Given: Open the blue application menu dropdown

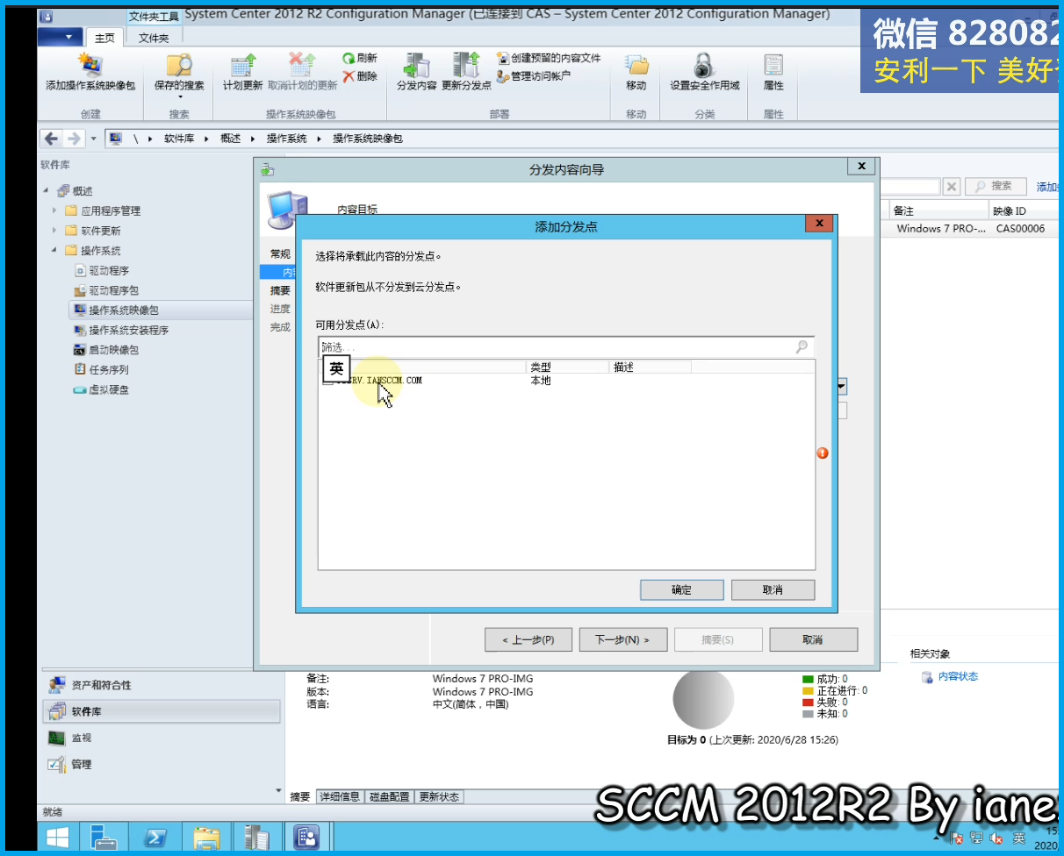Looking at the screenshot, I should click(x=61, y=37).
